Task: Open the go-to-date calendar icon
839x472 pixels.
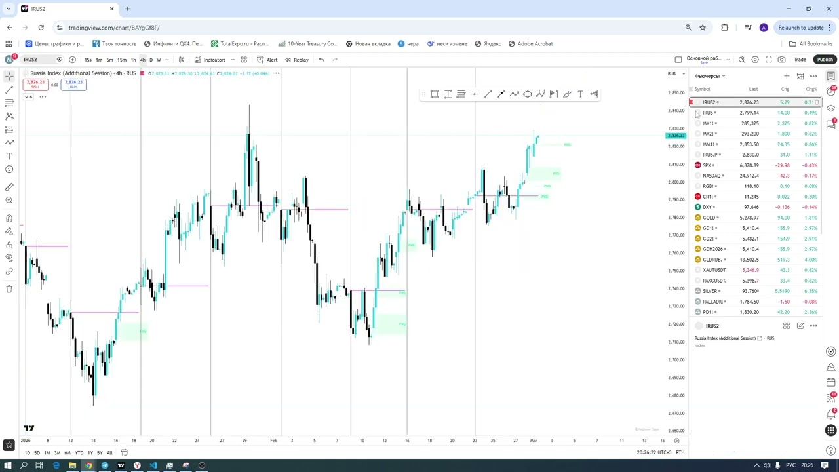Action: pos(124,452)
